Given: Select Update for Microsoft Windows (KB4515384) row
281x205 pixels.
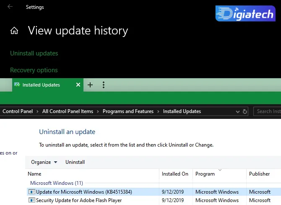Looking at the screenshot, I should tap(154, 192).
